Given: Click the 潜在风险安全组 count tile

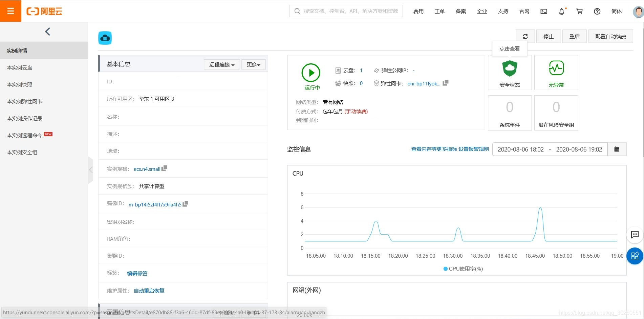Looking at the screenshot, I should click(x=556, y=113).
